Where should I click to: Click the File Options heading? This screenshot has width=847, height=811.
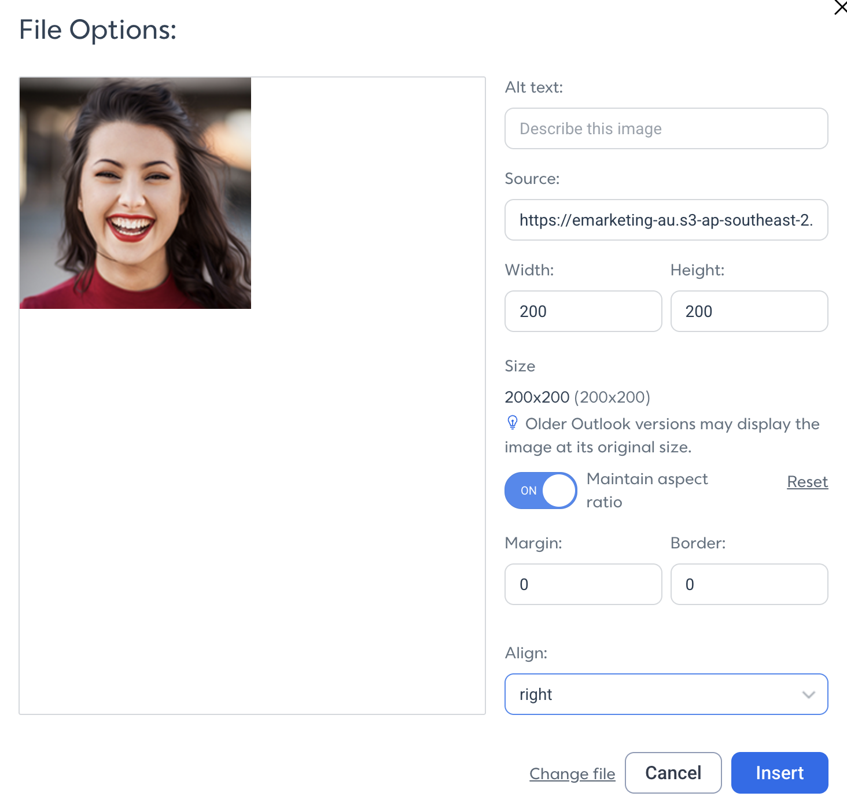click(98, 30)
